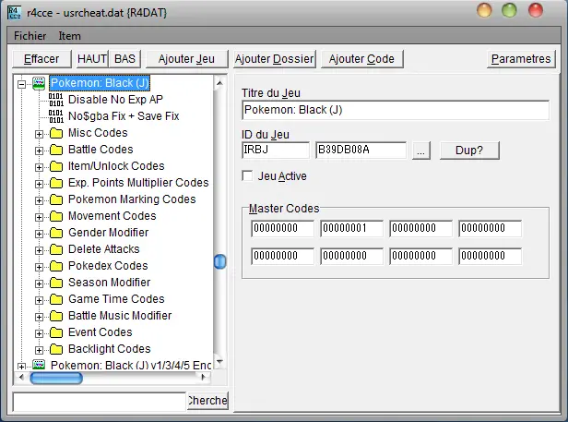Click the tree horizontal scrollbar thumb

(x=56, y=378)
